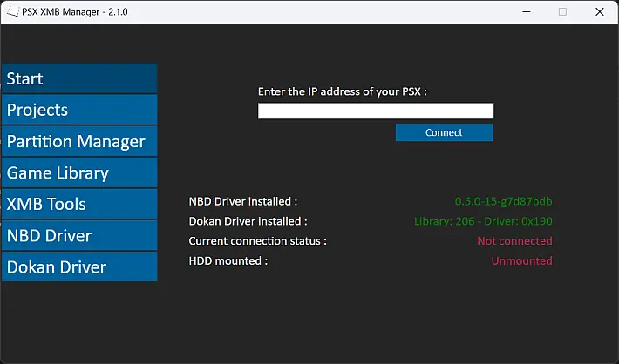Image resolution: width=619 pixels, height=364 pixels.
Task: Open the Start section in sidebar
Action: coord(79,78)
